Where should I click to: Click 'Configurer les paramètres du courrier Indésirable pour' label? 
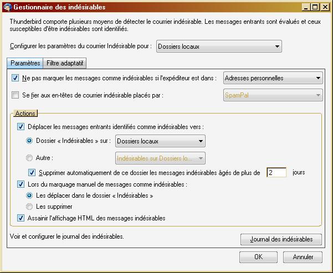pos(81,46)
